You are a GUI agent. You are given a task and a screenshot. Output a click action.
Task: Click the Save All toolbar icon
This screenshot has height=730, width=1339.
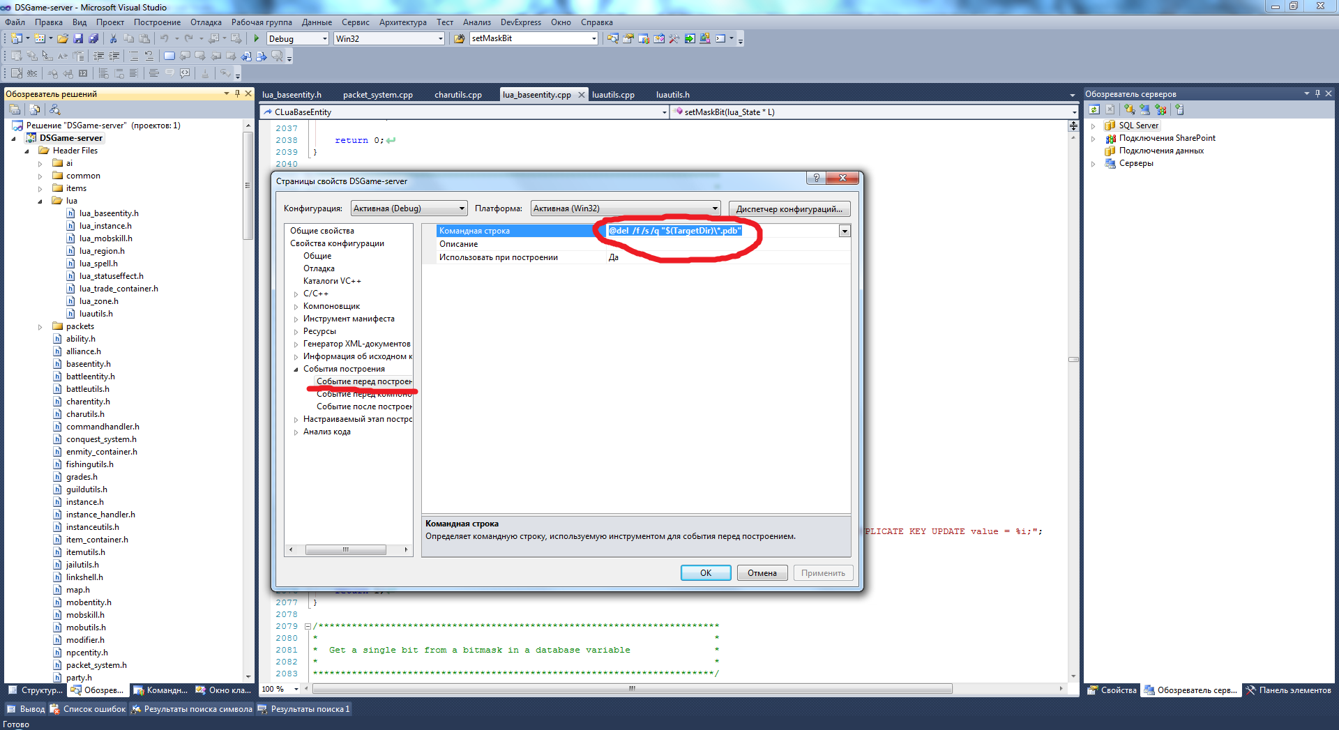tap(93, 38)
